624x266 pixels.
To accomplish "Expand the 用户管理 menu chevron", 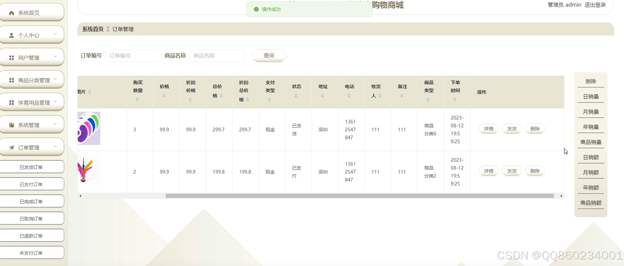I will pyautogui.click(x=55, y=56).
